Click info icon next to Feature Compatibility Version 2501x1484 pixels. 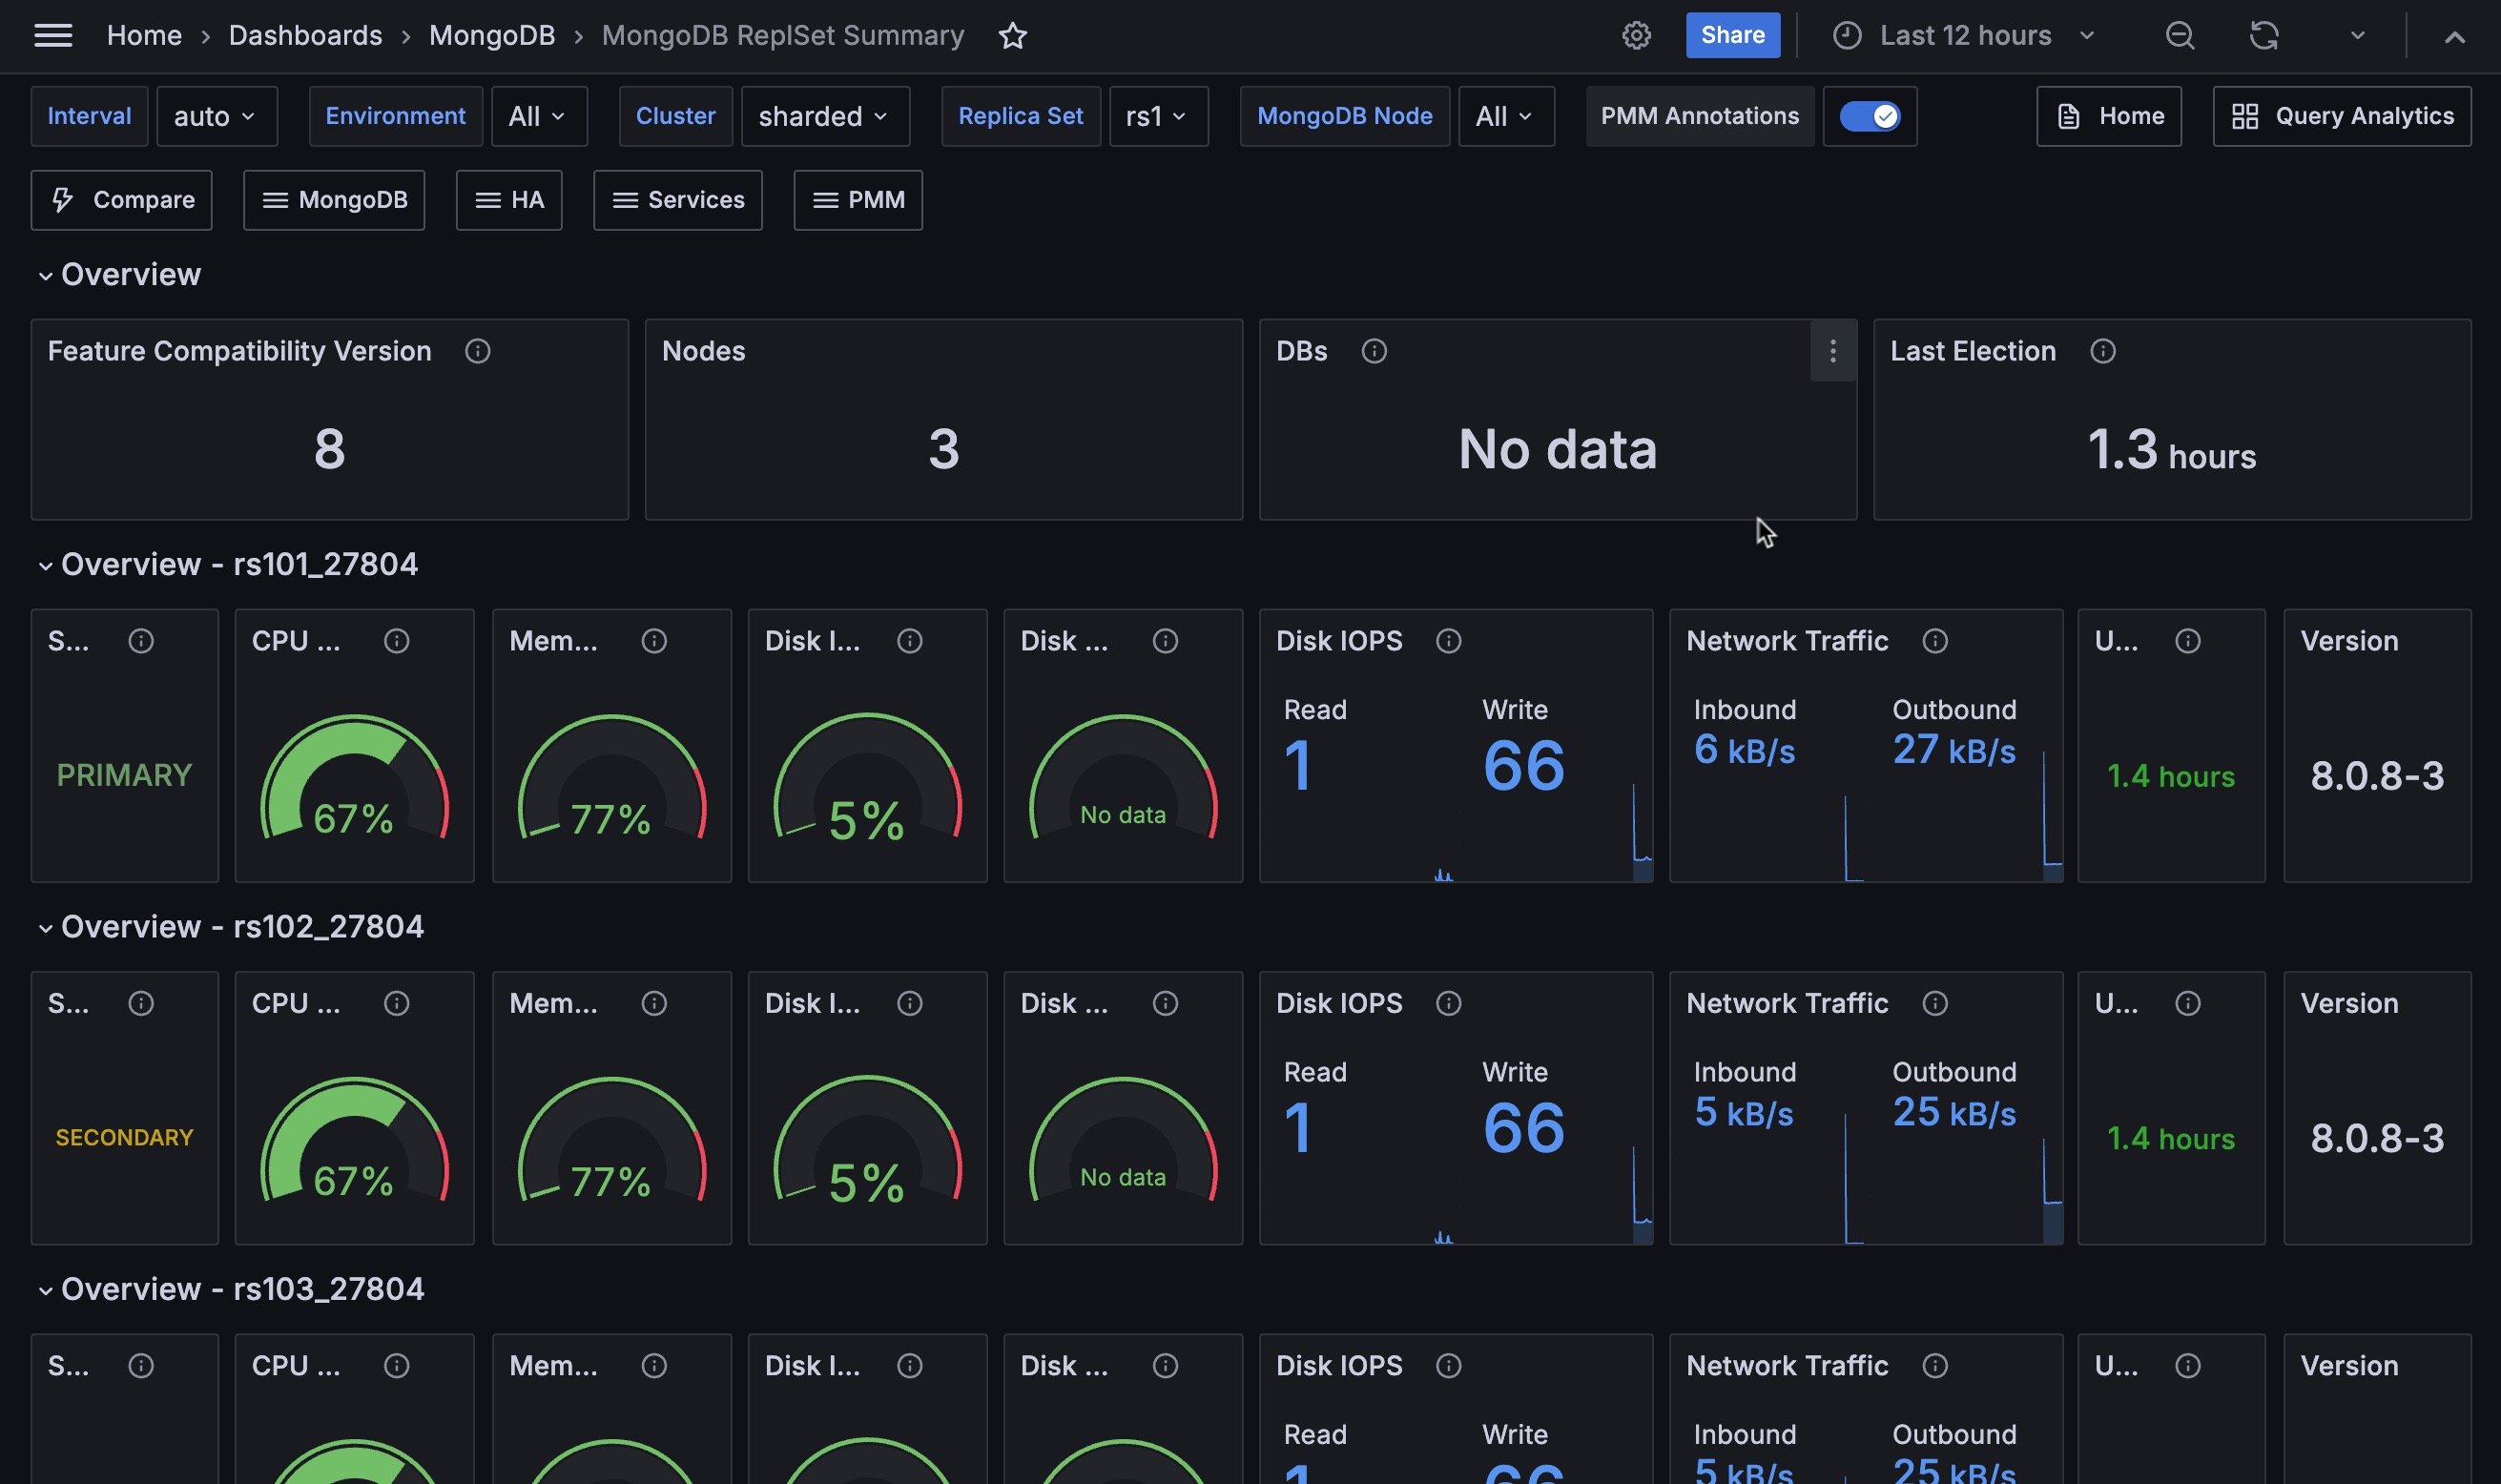477,351
